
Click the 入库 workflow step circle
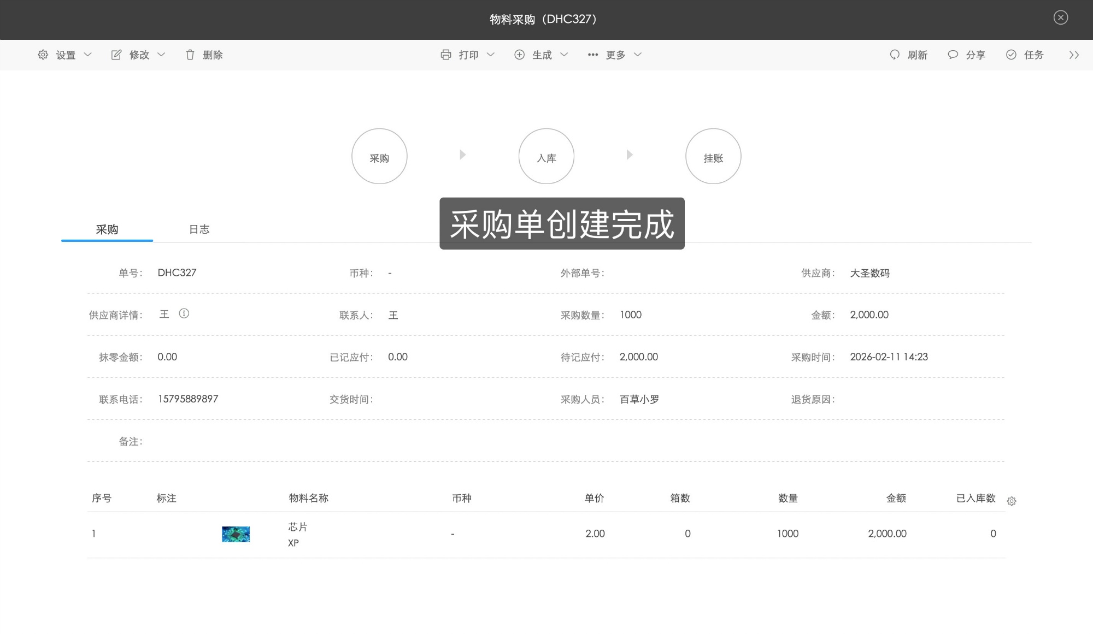coord(546,156)
